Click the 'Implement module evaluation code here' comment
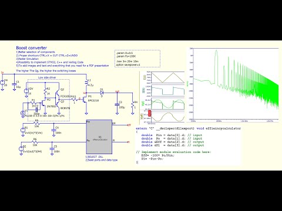 click(174, 152)
